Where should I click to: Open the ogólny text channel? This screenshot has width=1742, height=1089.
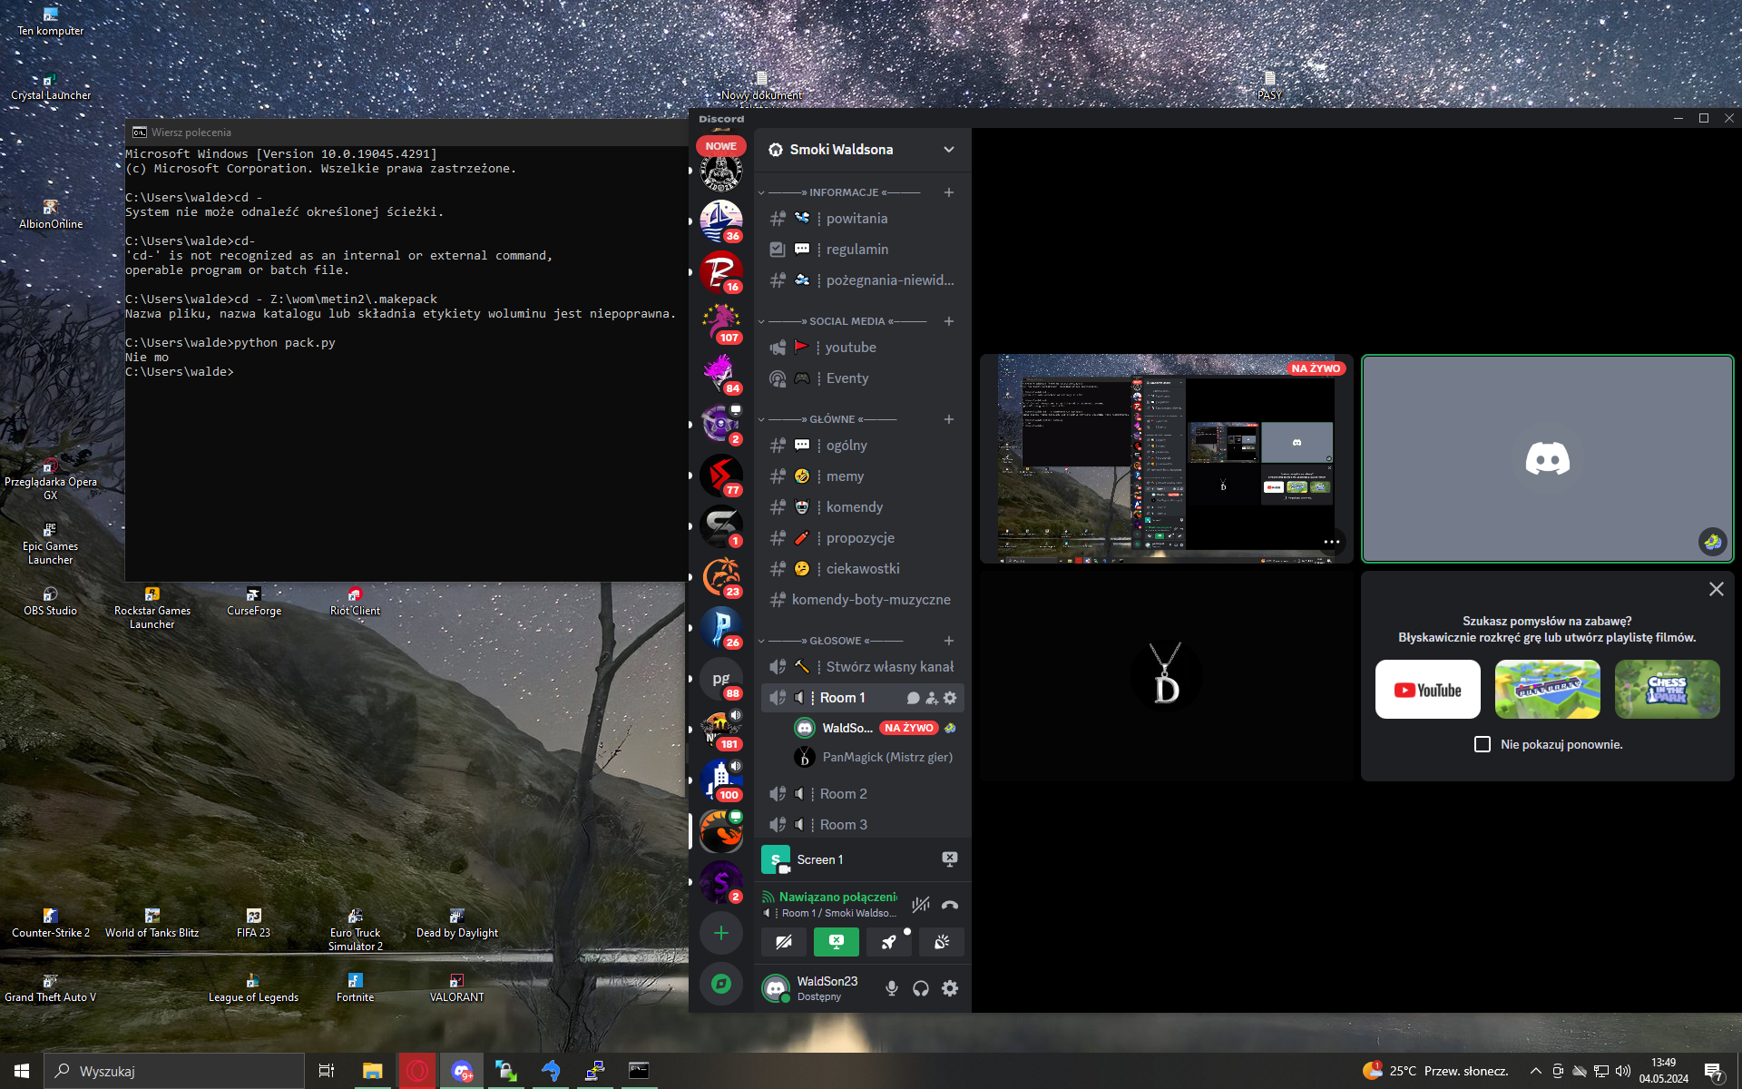846,446
